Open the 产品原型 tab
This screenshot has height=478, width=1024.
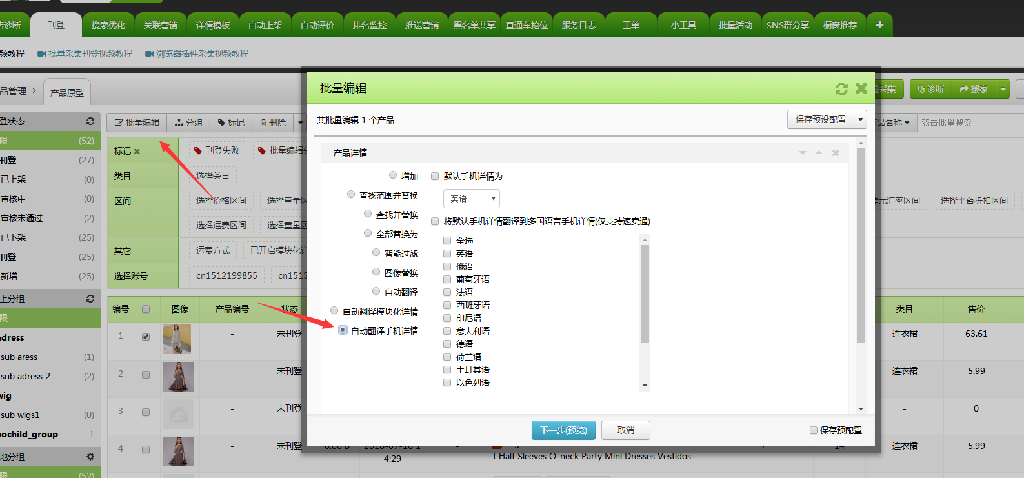(x=67, y=92)
